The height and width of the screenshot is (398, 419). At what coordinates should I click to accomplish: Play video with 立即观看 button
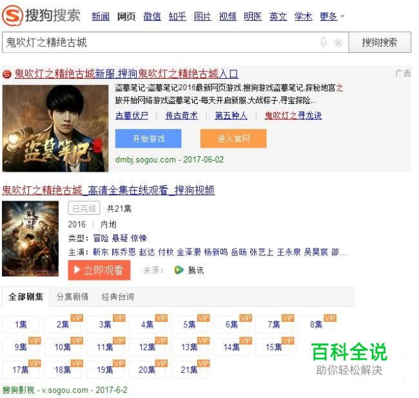(99, 270)
